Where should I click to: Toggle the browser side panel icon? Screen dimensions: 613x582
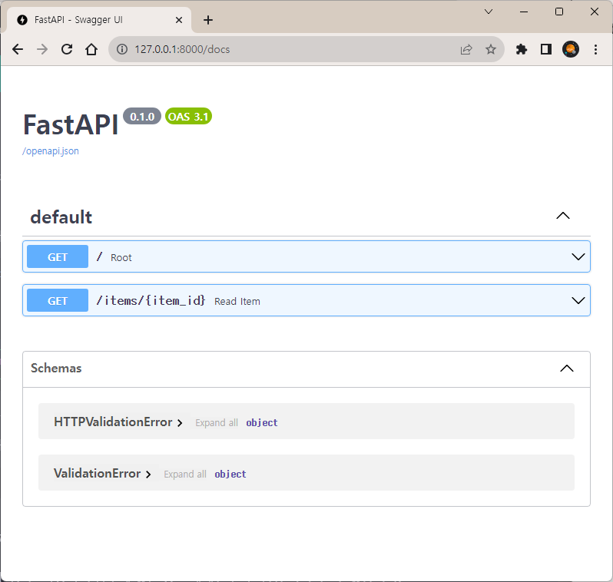pyautogui.click(x=545, y=49)
